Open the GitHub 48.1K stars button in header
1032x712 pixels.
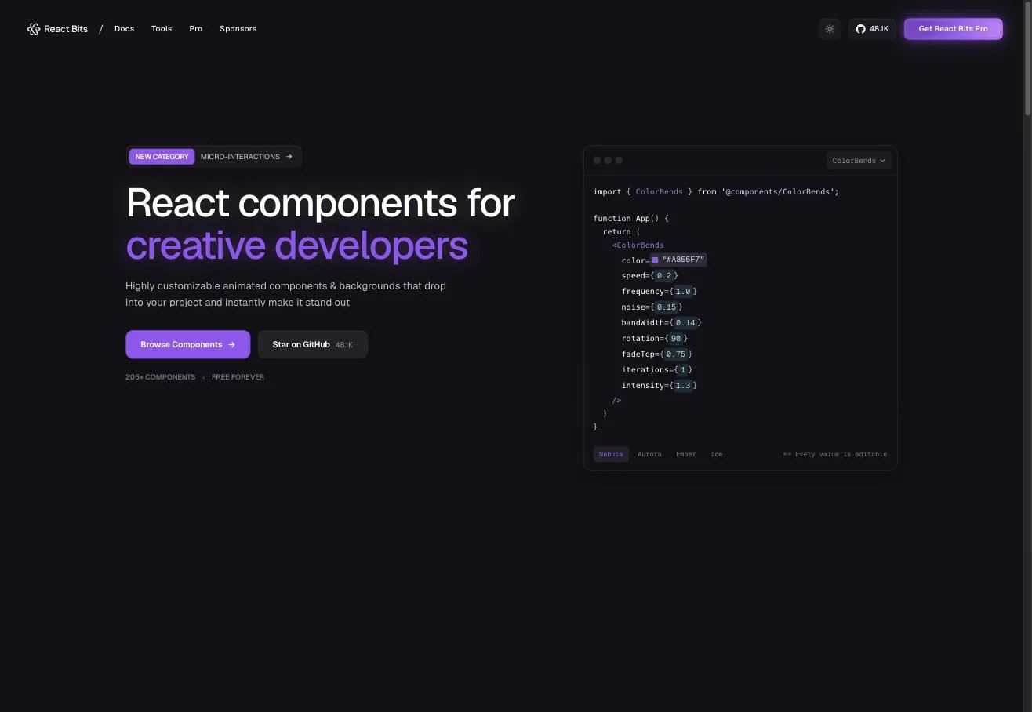point(872,29)
